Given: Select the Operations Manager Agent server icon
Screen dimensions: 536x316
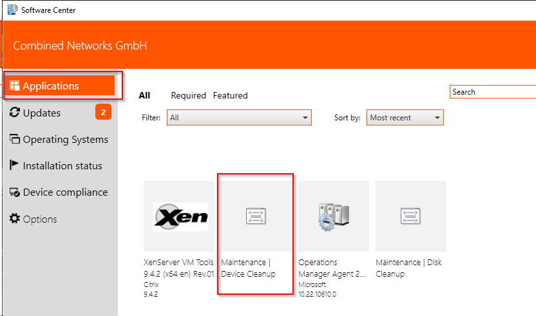Looking at the screenshot, I should pyautogui.click(x=333, y=216).
